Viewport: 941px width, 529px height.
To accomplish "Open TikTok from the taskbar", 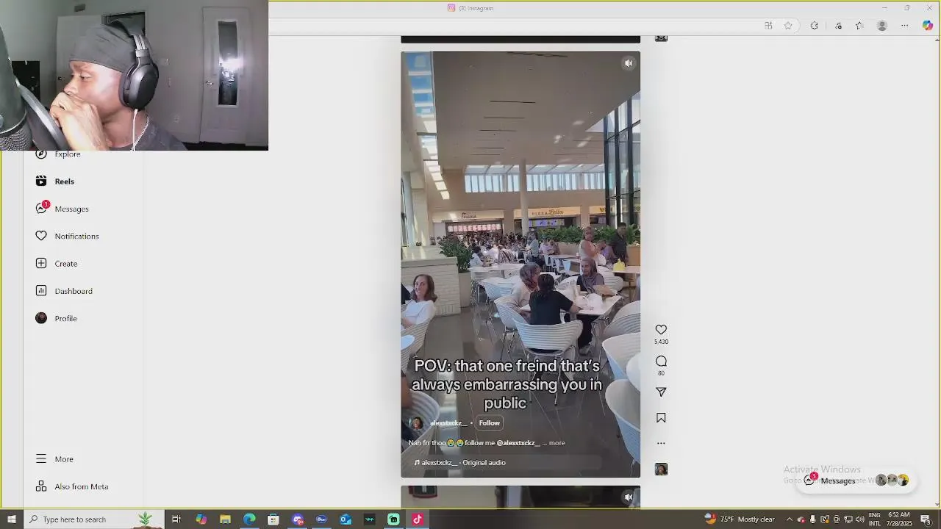I will click(x=418, y=519).
